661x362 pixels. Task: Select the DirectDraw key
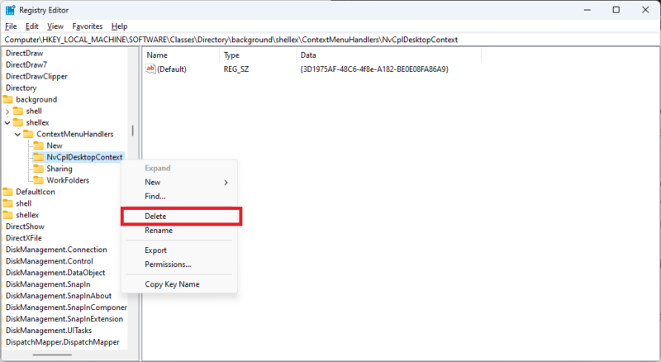25,53
